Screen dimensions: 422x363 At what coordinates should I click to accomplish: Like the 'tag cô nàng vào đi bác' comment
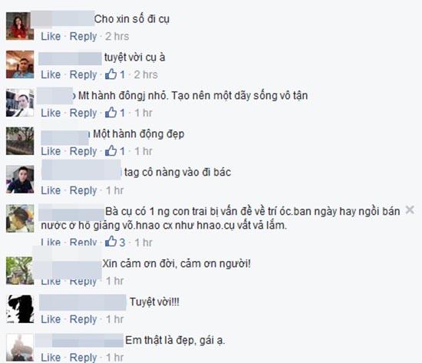(x=51, y=190)
